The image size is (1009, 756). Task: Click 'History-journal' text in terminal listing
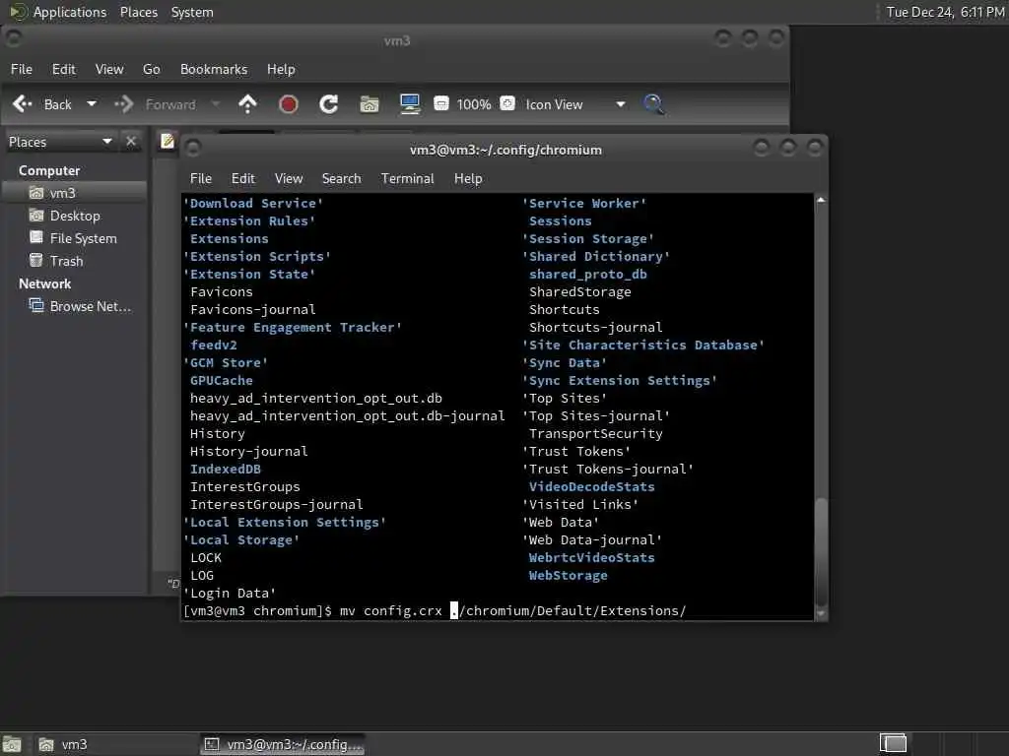[x=249, y=451]
